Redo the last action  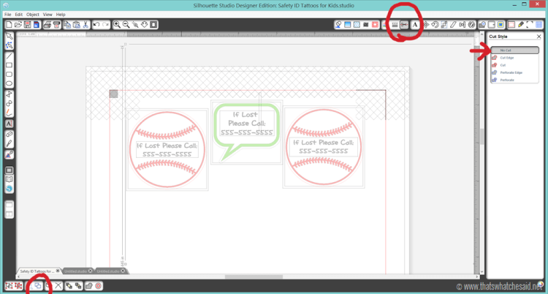(105, 25)
